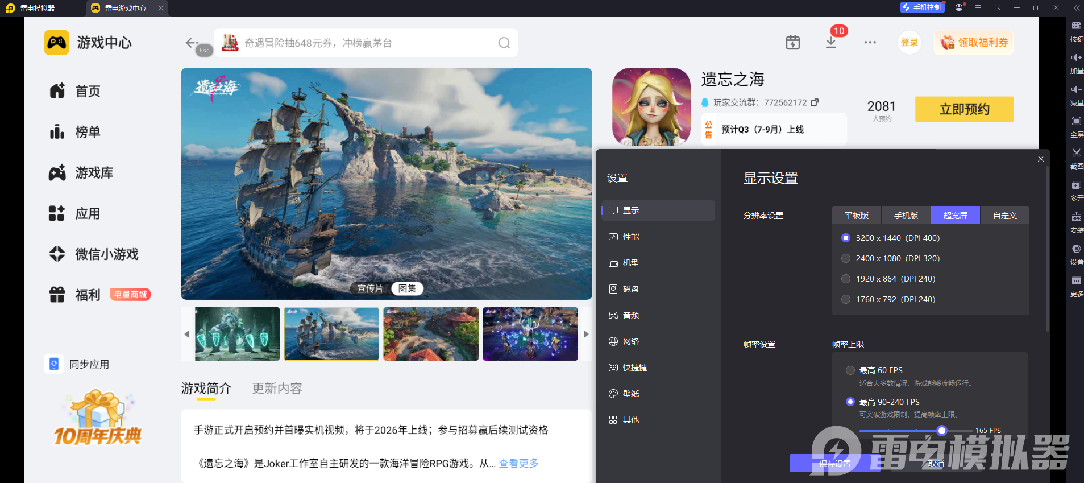Open 福利 benefits section

75,295
